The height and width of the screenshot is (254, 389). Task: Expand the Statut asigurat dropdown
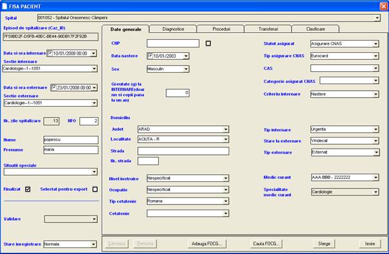(x=375, y=44)
